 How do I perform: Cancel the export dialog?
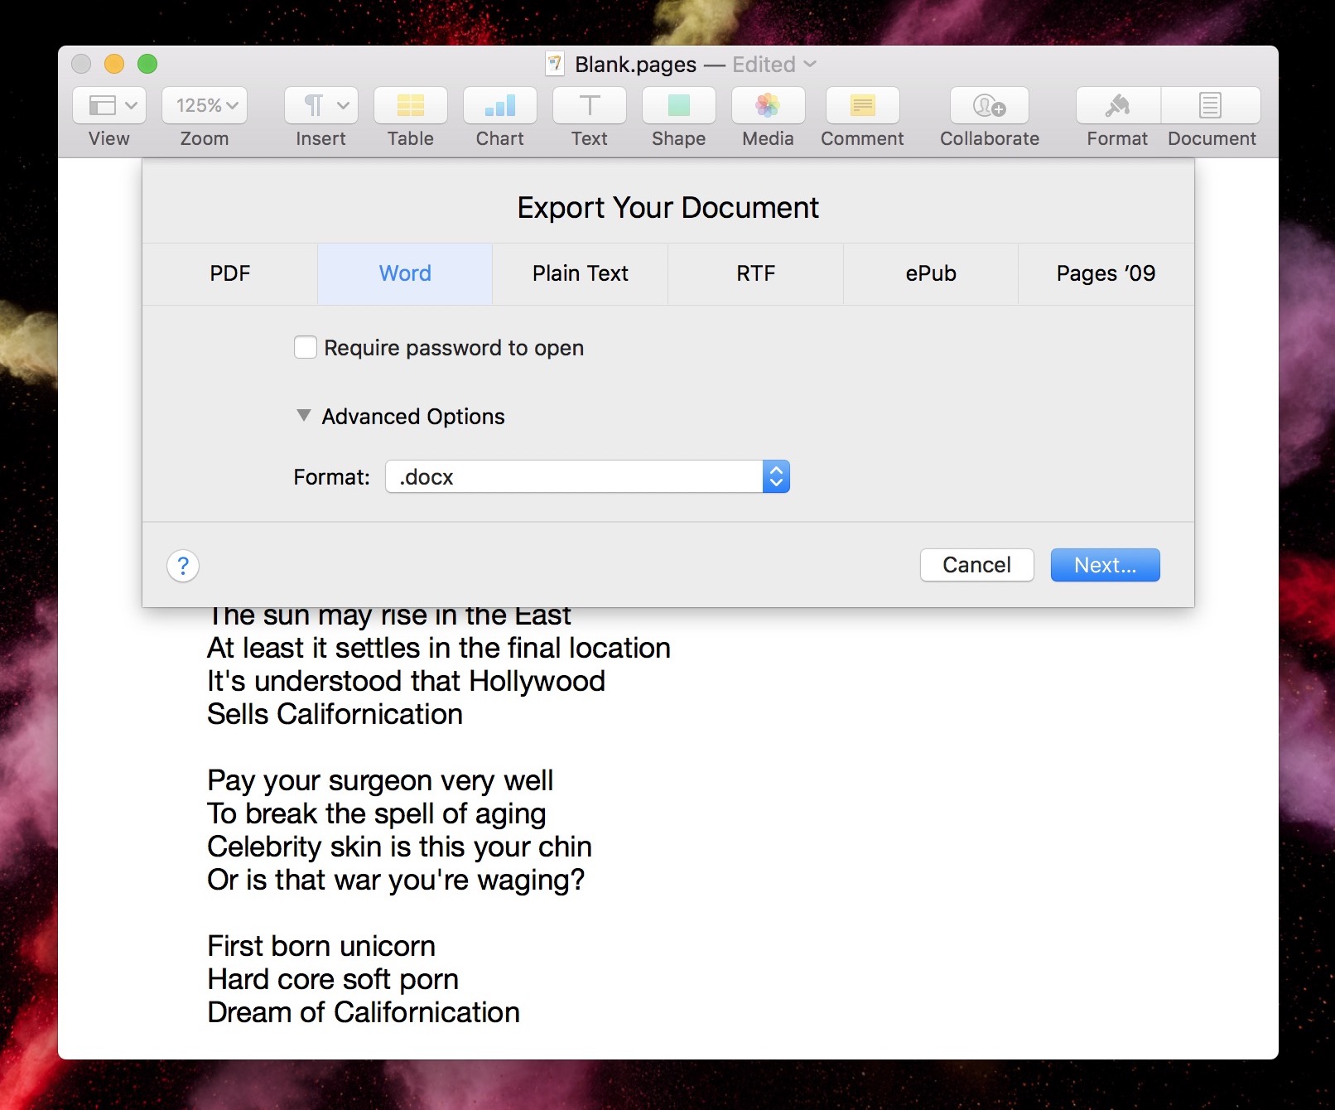click(x=977, y=565)
